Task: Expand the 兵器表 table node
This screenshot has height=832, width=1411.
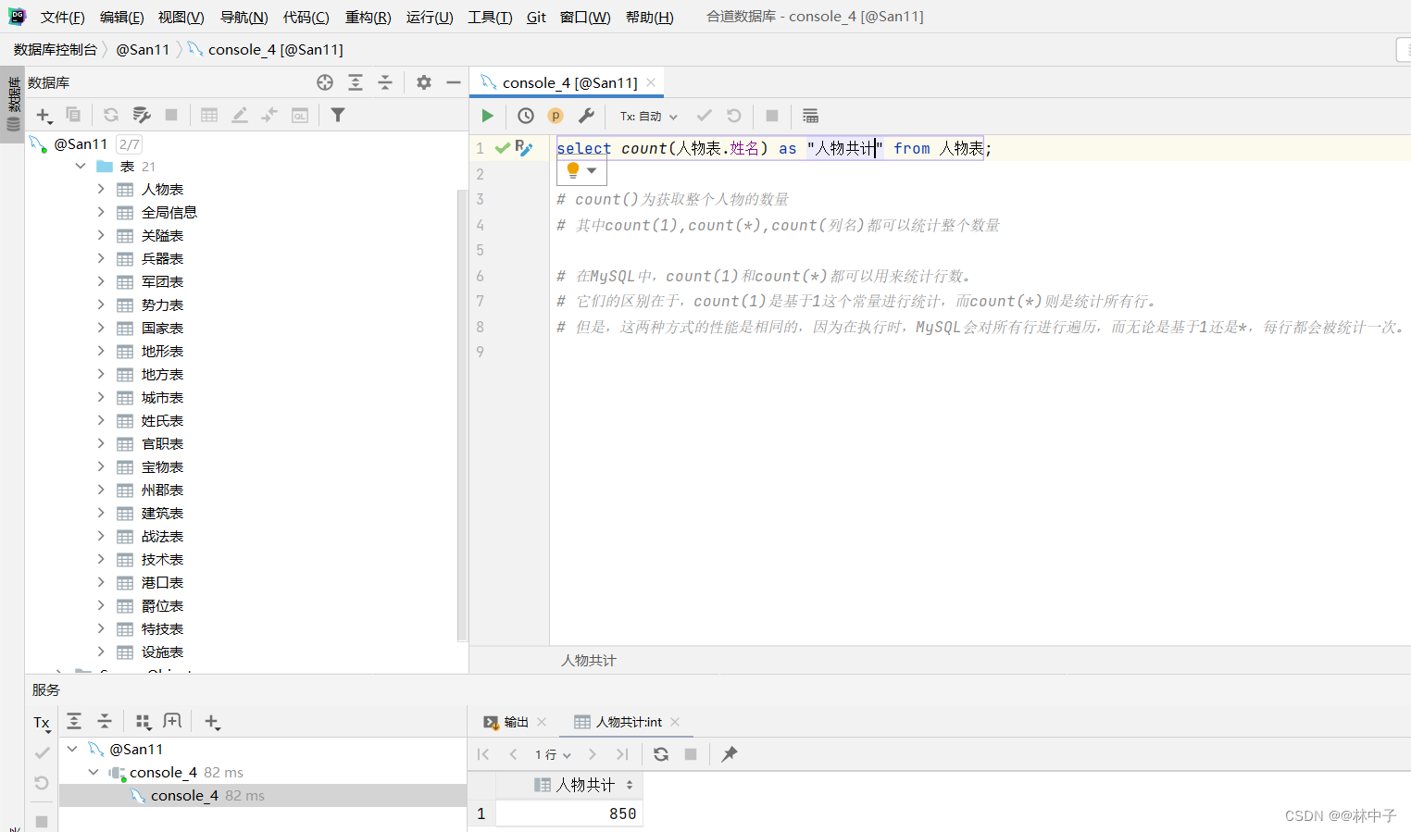Action: [x=101, y=258]
